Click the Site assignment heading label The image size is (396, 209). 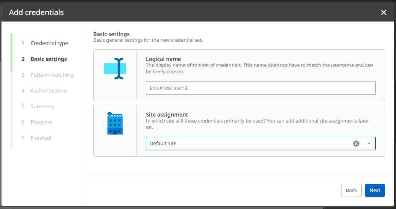click(167, 115)
